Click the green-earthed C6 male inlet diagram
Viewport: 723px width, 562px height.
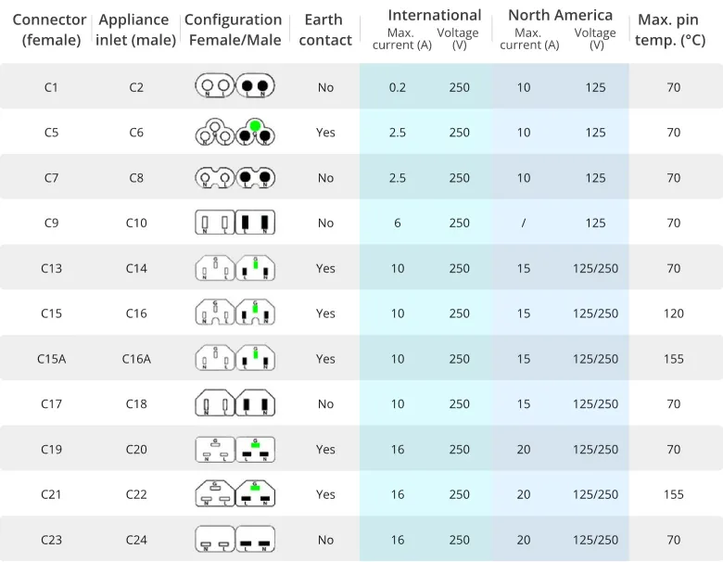point(255,133)
